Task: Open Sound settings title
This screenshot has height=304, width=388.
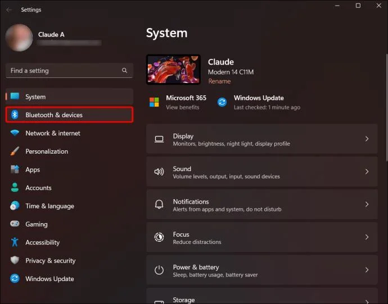Action: tap(182, 169)
